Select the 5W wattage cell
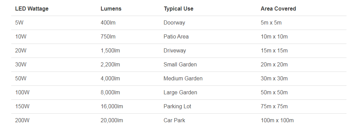This screenshot has height=127, width=356. tap(19, 23)
